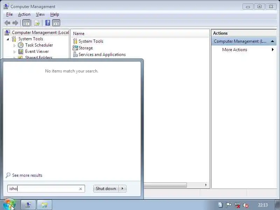Open the Help menu

(55, 14)
